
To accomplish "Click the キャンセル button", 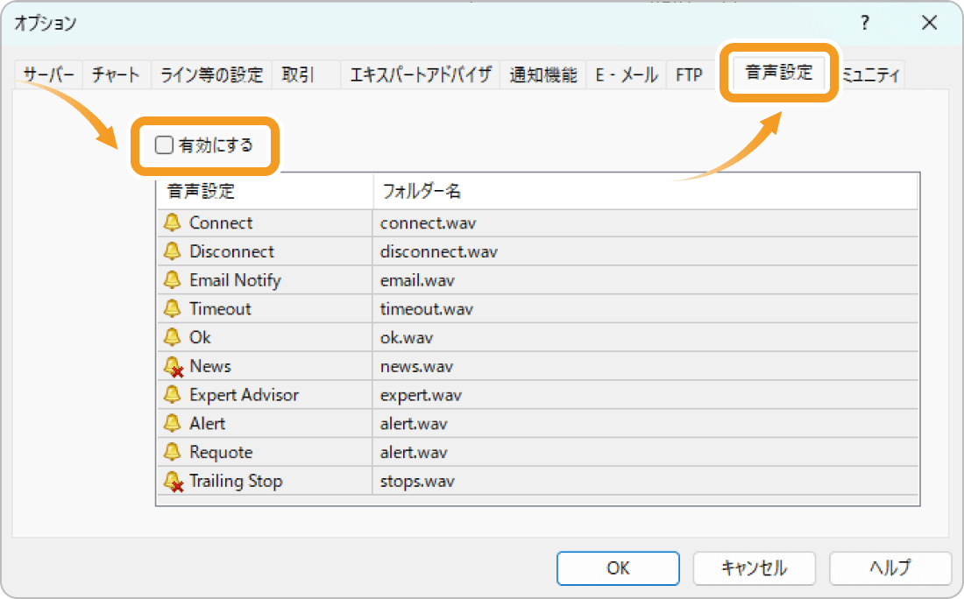I will click(x=755, y=568).
